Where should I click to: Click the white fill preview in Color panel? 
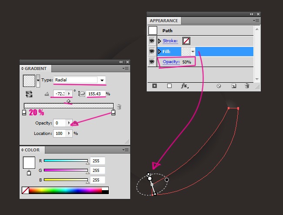(x=29, y=163)
